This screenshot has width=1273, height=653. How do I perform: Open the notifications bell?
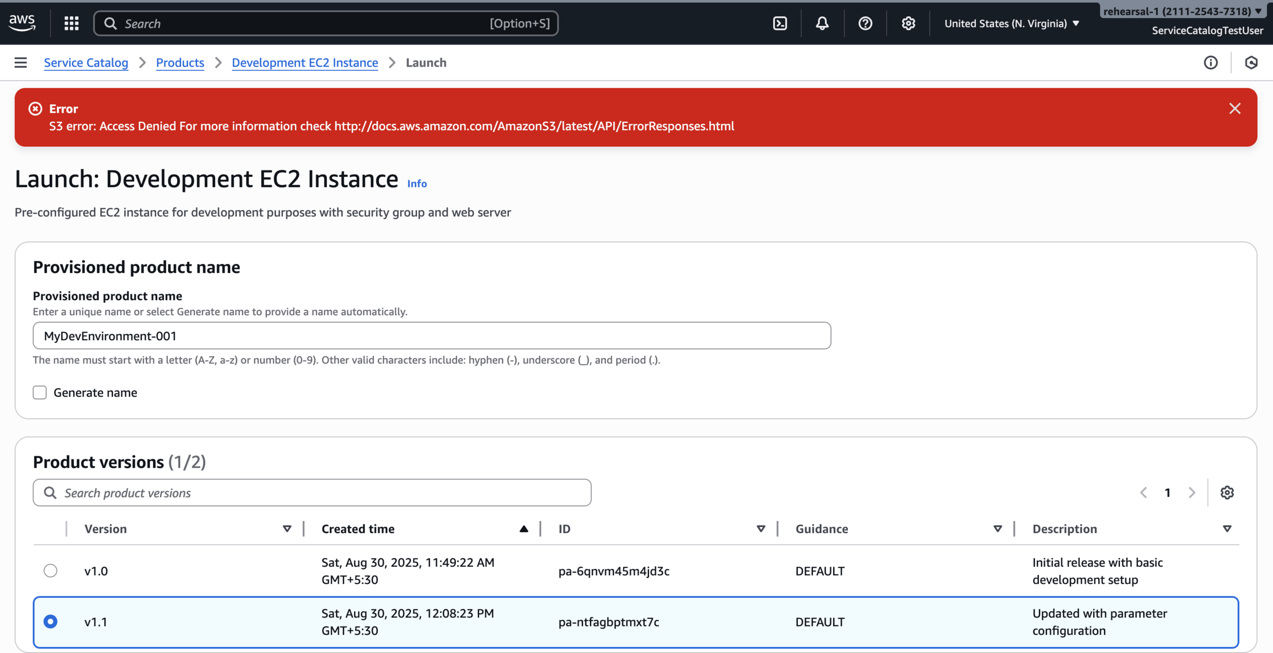822,23
